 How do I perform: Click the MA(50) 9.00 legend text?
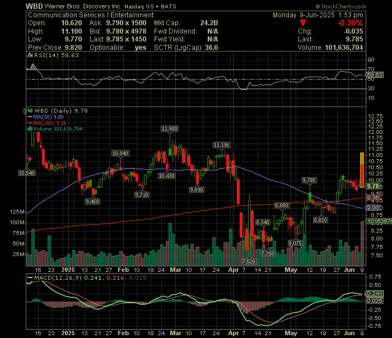(x=48, y=117)
